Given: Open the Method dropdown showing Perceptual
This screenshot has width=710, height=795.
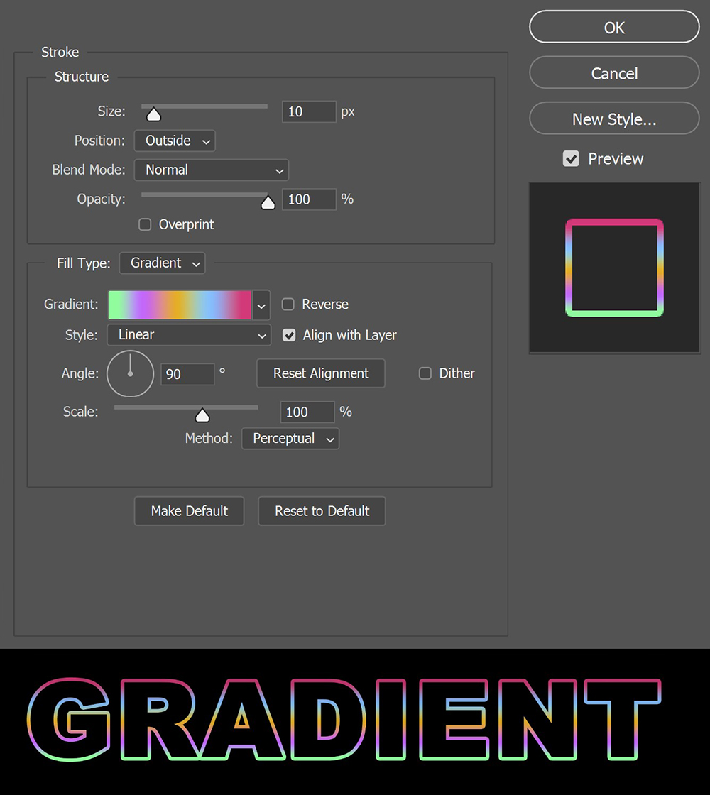Looking at the screenshot, I should [290, 439].
